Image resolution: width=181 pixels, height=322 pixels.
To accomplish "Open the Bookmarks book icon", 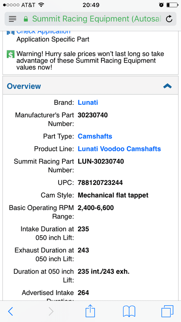I will [129, 312].
